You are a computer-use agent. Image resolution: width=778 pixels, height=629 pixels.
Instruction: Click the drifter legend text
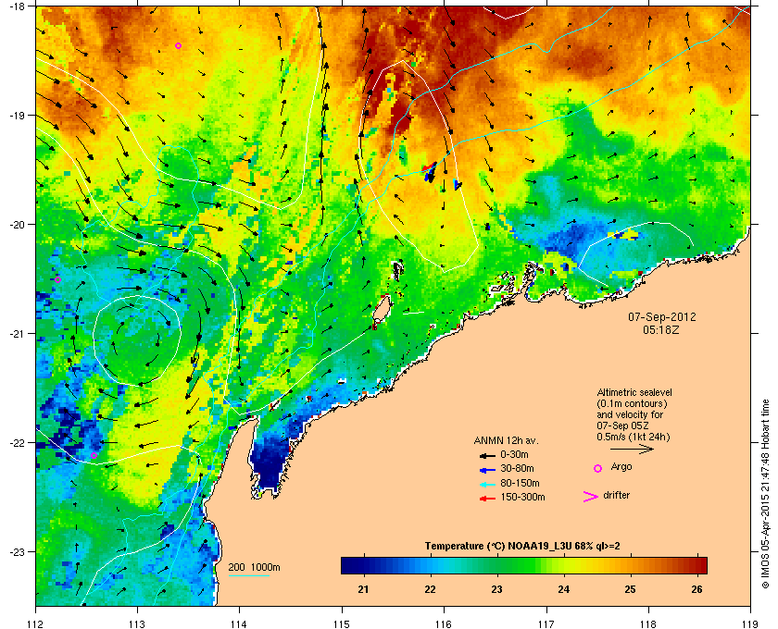click(x=616, y=495)
